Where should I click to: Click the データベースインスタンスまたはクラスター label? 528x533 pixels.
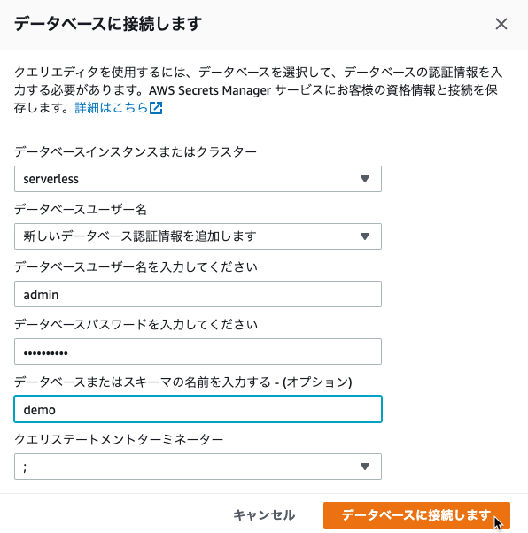[136, 151]
